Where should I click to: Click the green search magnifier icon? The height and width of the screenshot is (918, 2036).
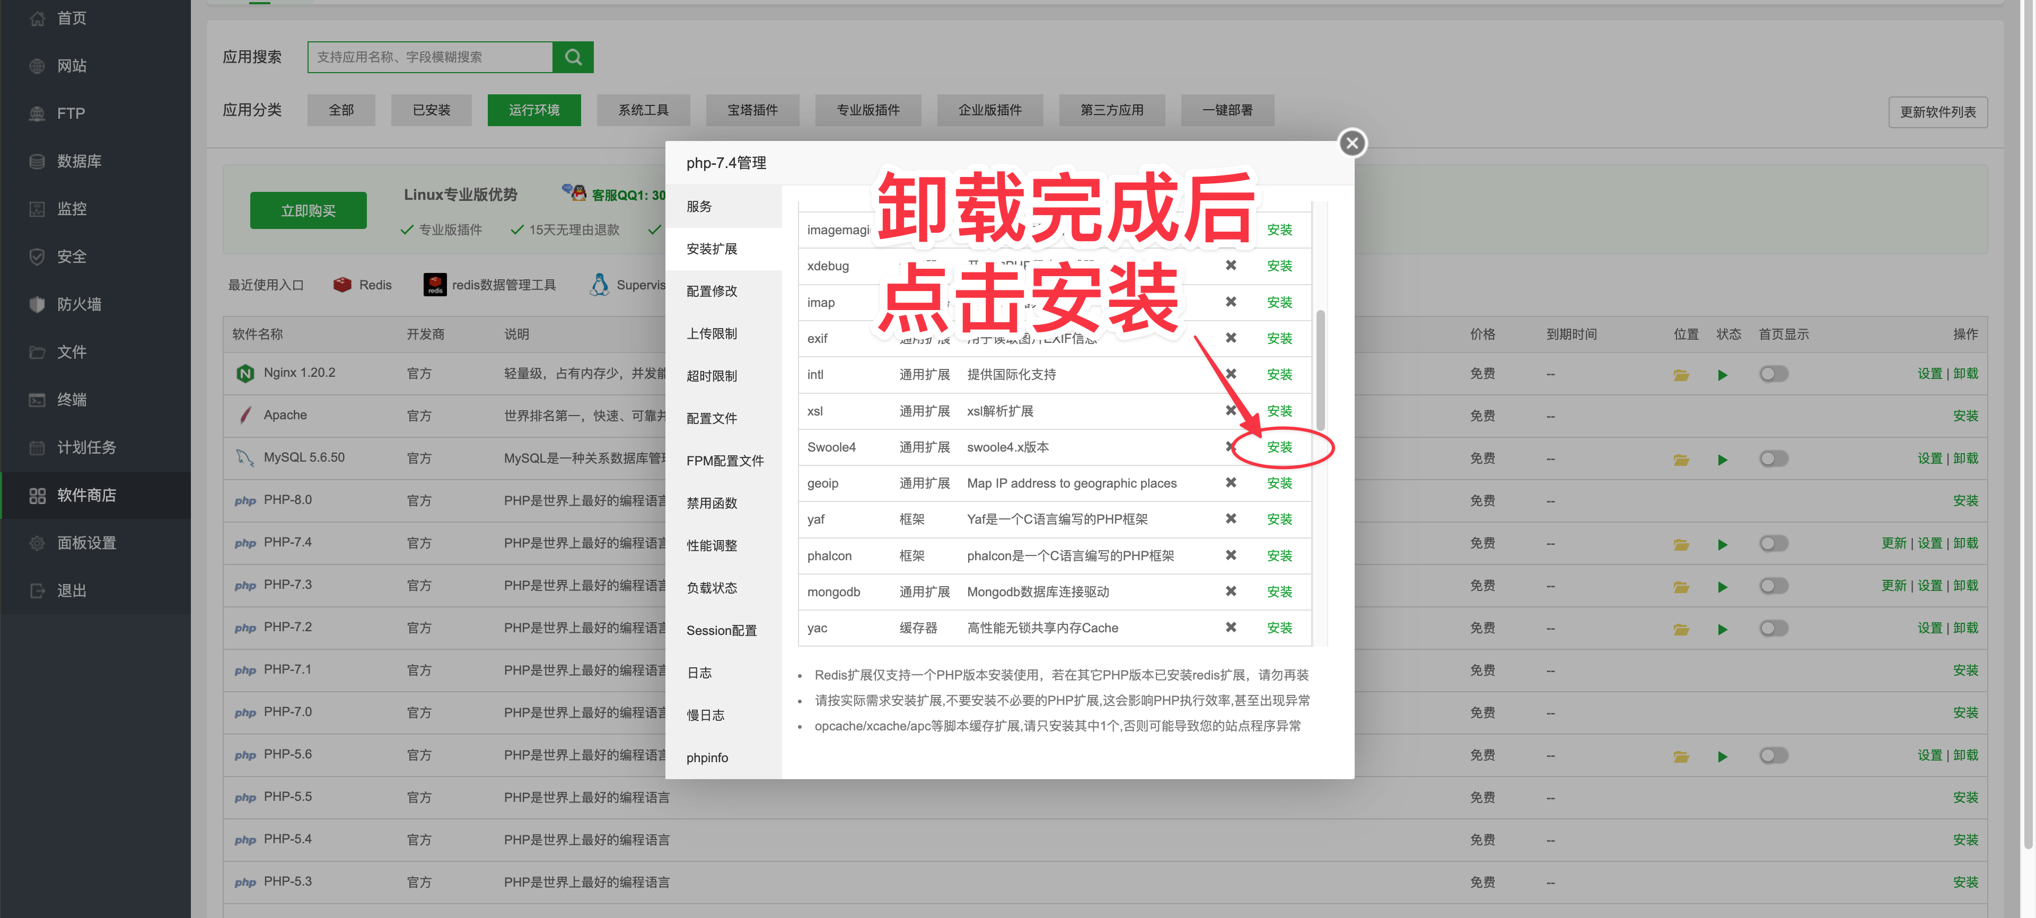pyautogui.click(x=573, y=57)
